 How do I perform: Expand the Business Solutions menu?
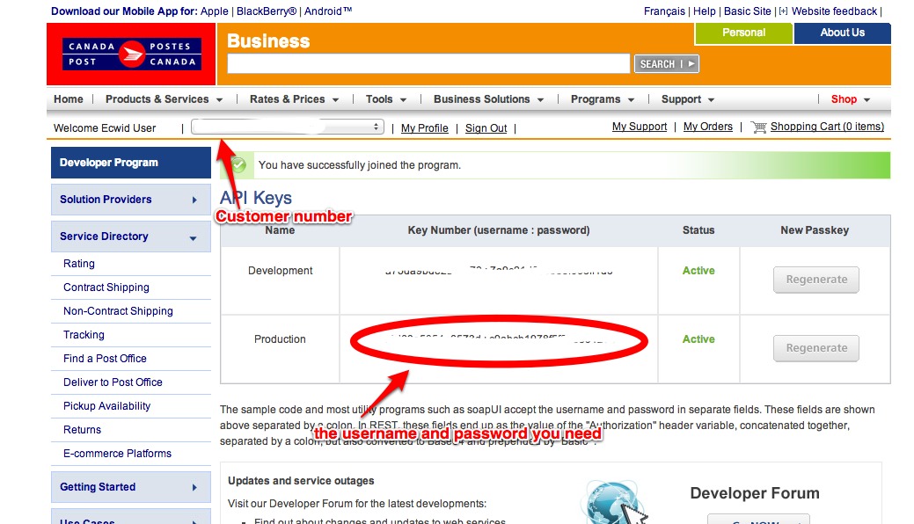tap(488, 99)
